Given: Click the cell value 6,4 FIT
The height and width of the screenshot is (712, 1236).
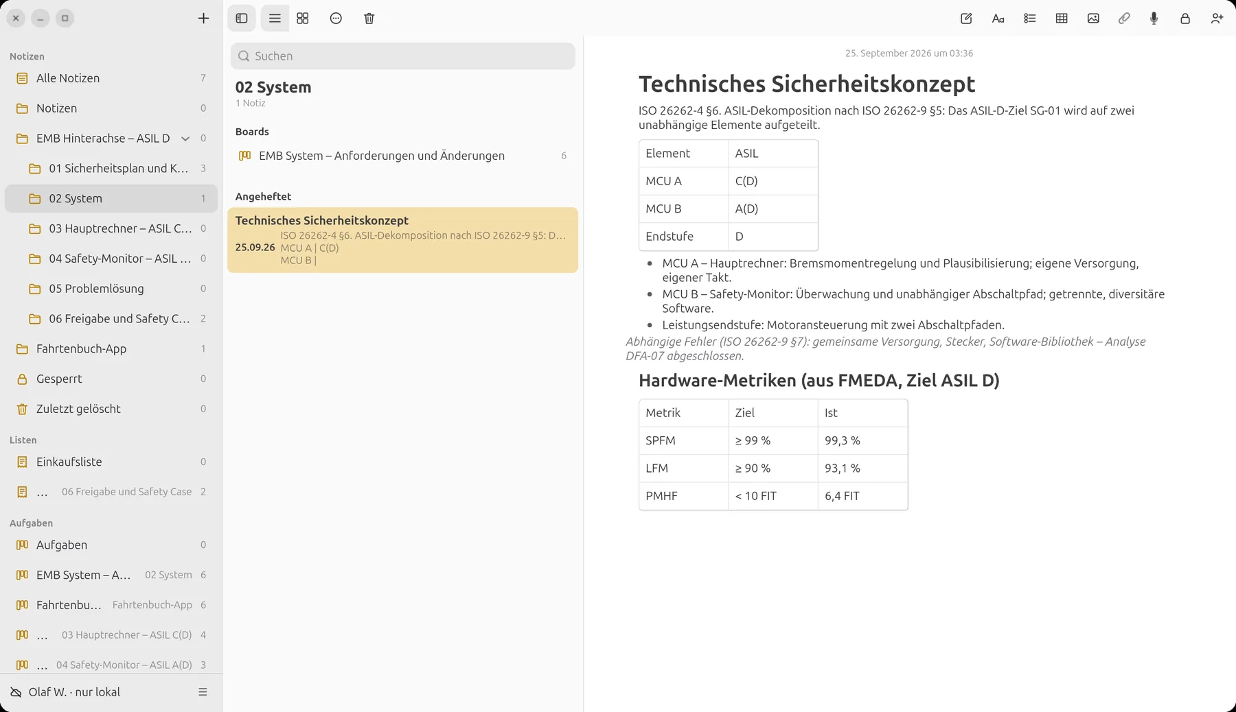Looking at the screenshot, I should (862, 496).
